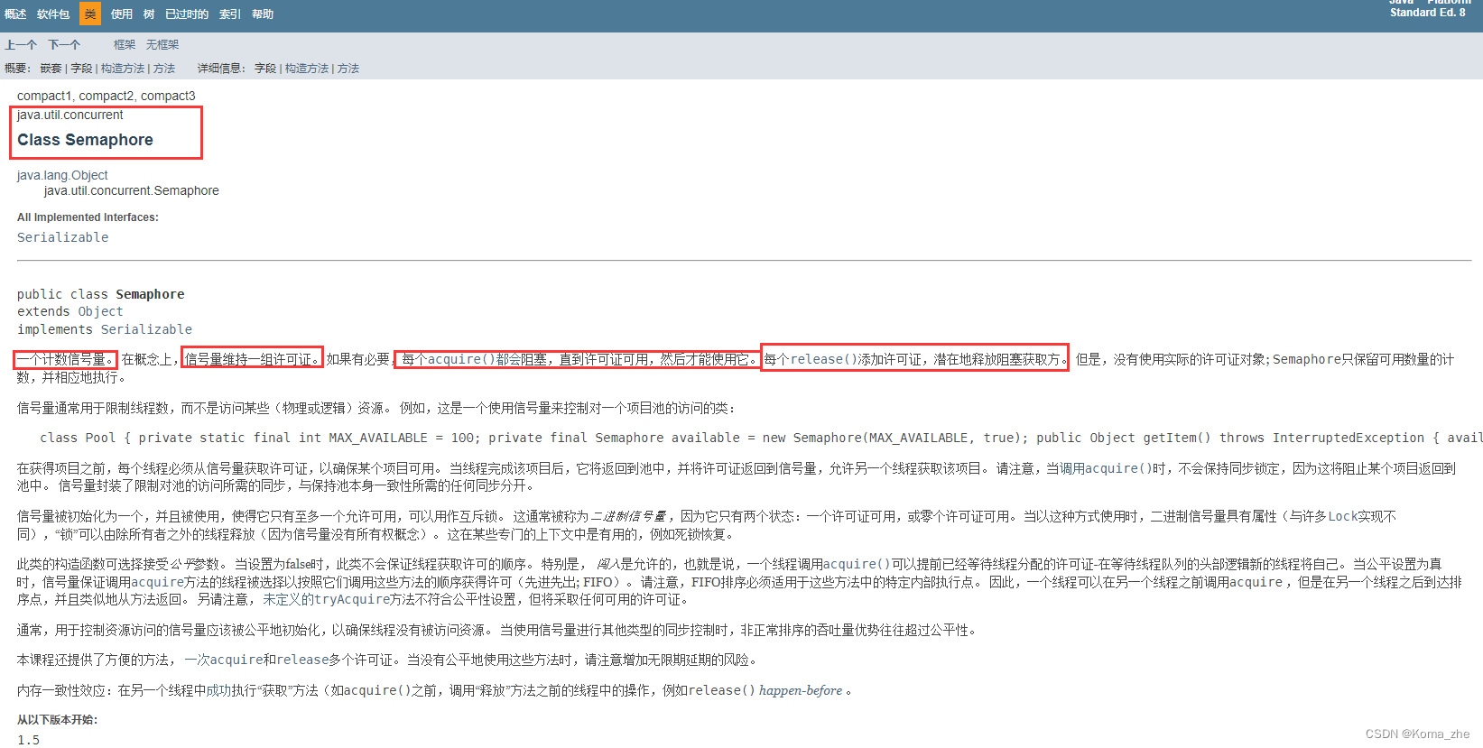Open the 概述 overview tab
This screenshot has width=1483, height=748.
tap(15, 14)
